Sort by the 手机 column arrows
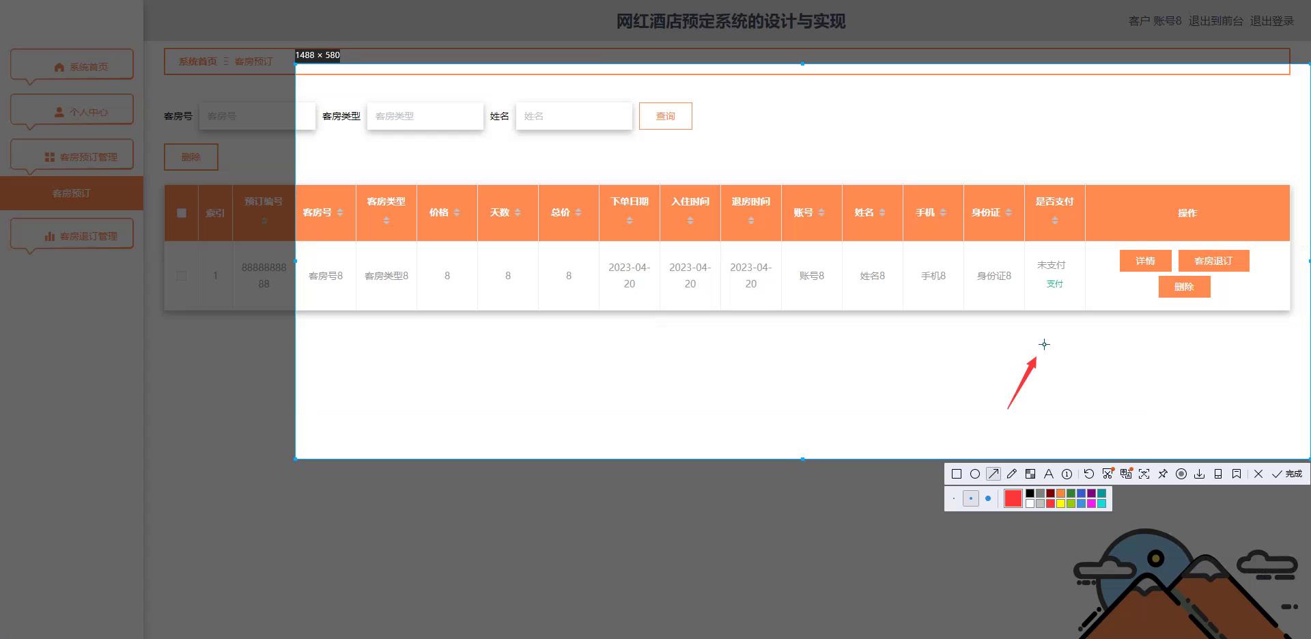The image size is (1311, 639). point(943,212)
